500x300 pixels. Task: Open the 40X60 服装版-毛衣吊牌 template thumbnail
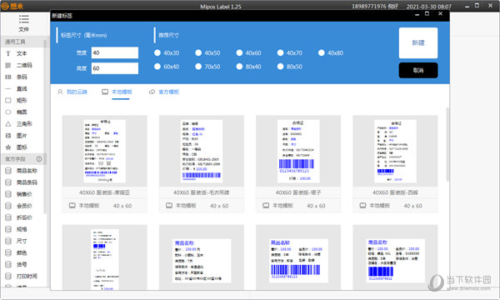click(x=202, y=151)
